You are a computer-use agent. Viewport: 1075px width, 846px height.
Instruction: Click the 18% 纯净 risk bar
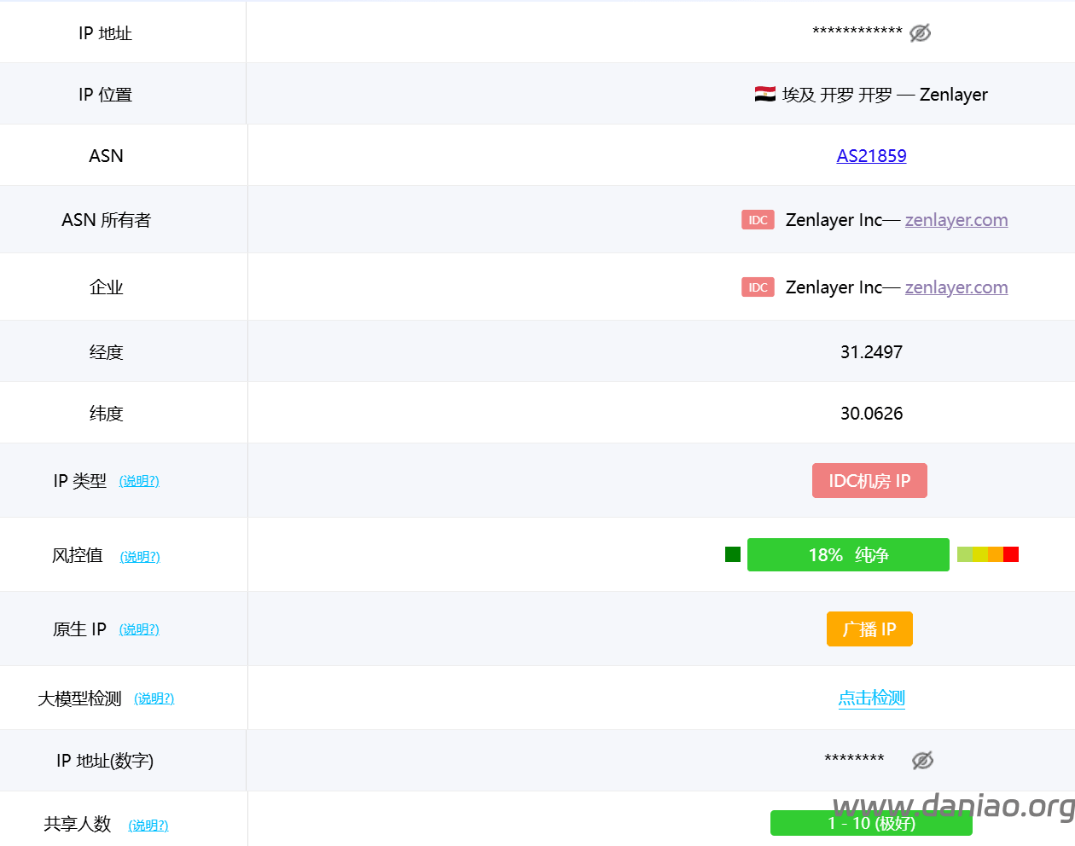point(848,555)
